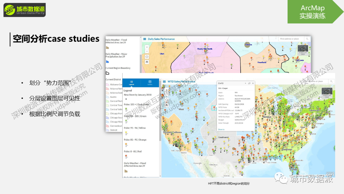Click the Northeast region label on WTD map
344x194 pixels.
315,110
